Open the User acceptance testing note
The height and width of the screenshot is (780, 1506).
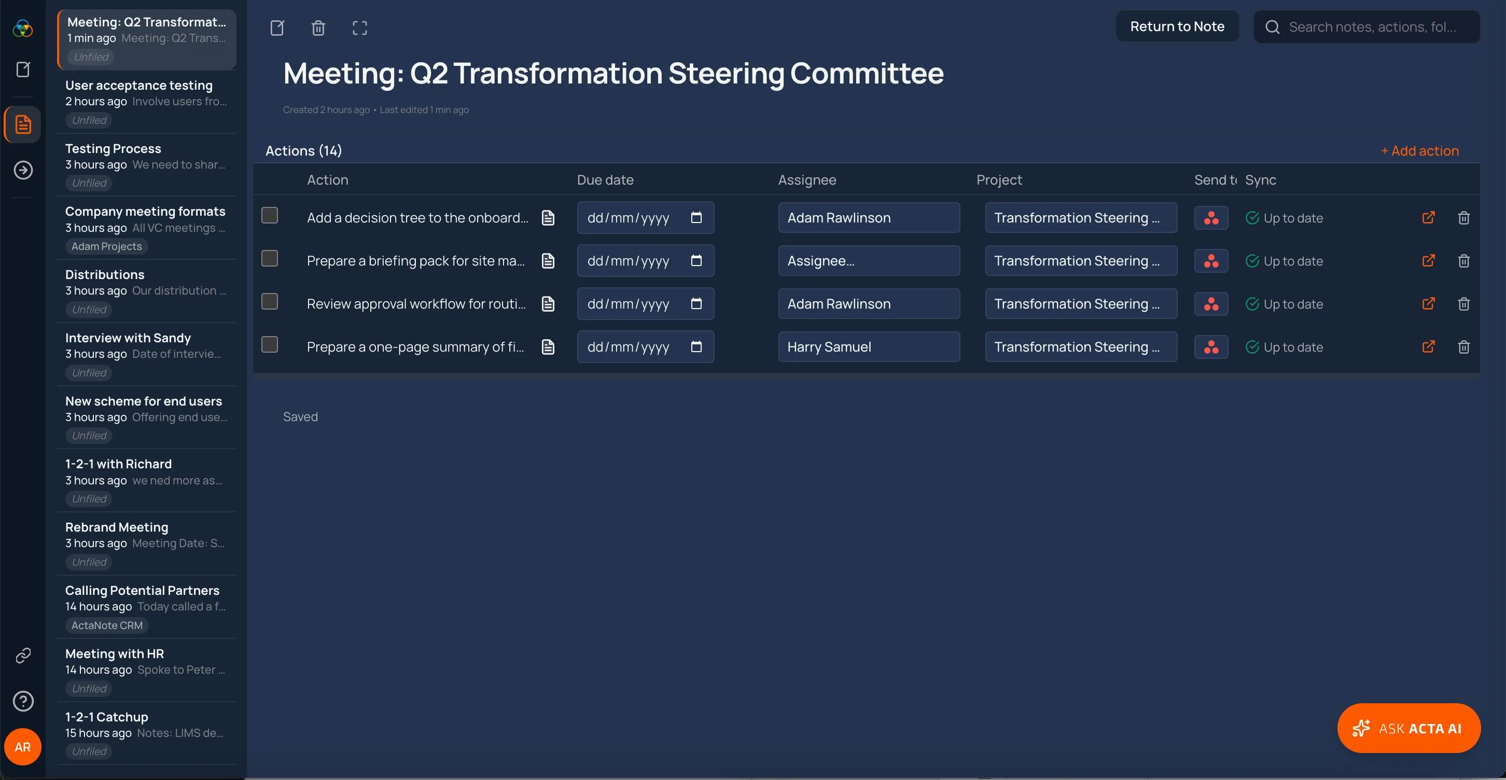click(147, 102)
